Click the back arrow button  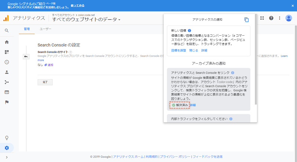(26, 56)
